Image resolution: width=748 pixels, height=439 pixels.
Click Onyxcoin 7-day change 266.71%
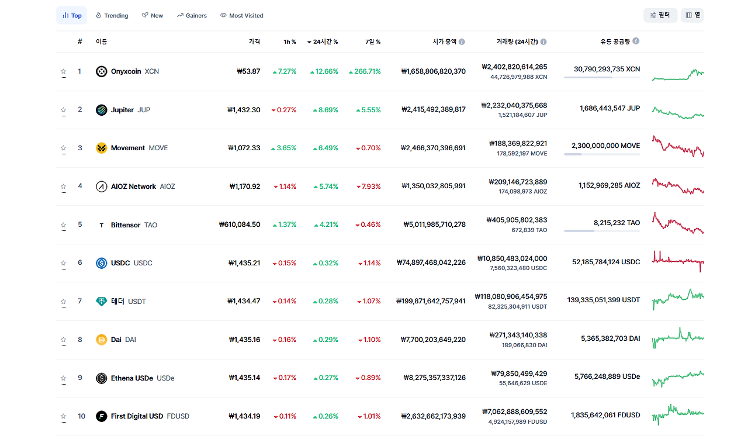(365, 71)
